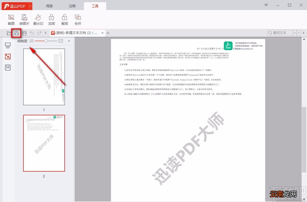307x202 pixels.
Task: Click the 查找文本 search field
Action: (280, 33)
